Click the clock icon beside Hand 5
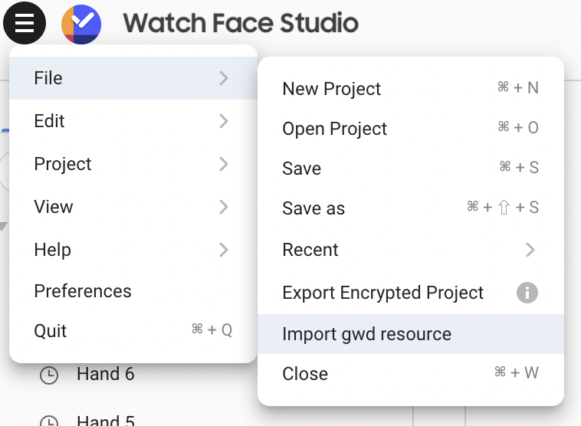This screenshot has height=426, width=581. (x=49, y=421)
